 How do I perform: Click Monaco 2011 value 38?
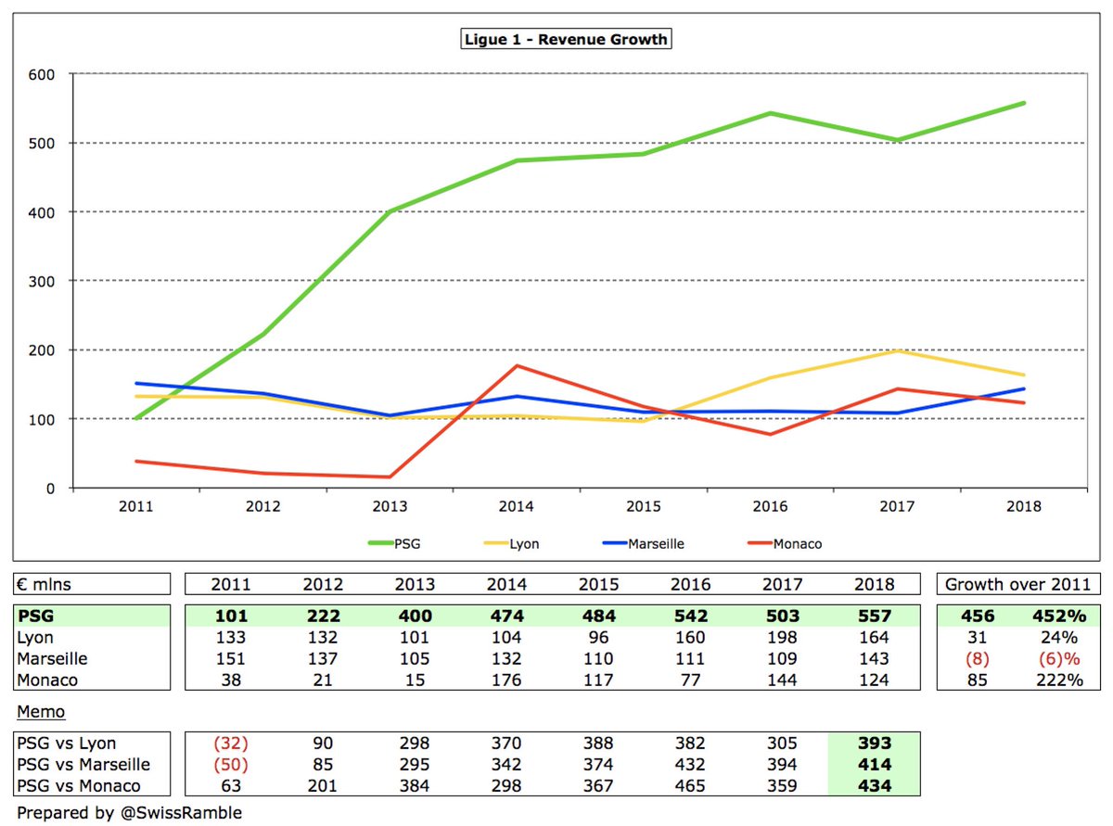(232, 680)
